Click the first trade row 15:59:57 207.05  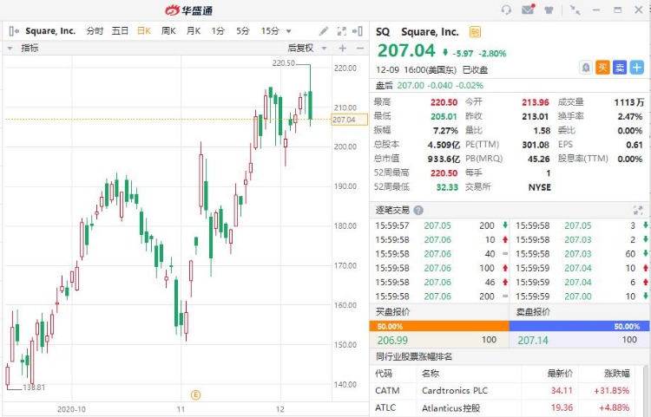click(439, 226)
